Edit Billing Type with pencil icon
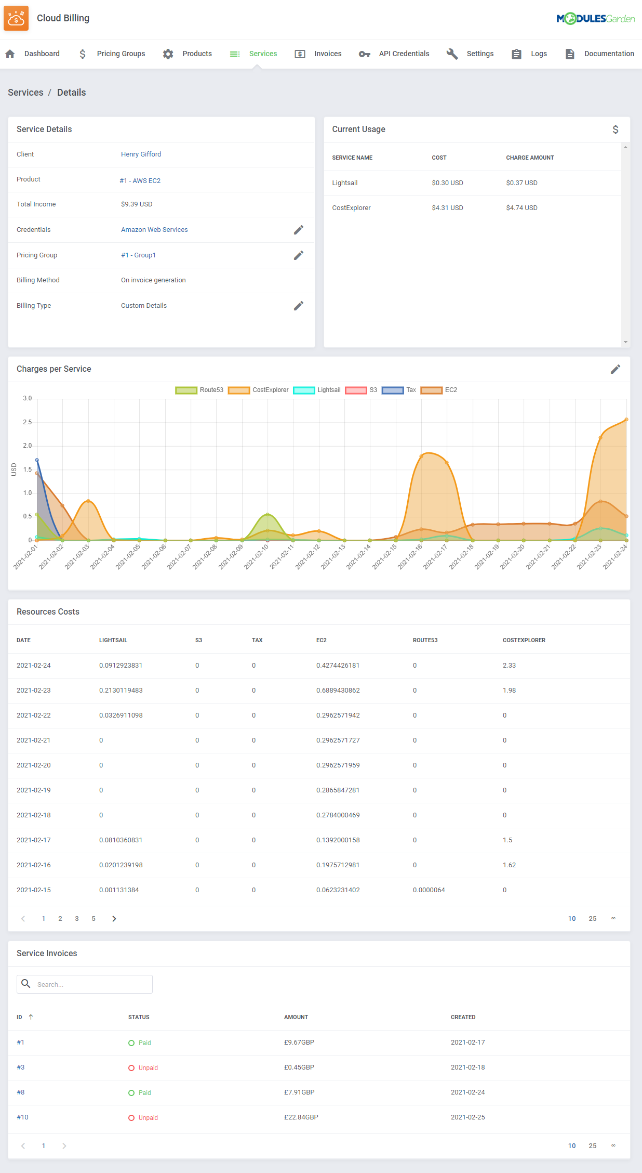The width and height of the screenshot is (642, 1173). pos(299,306)
